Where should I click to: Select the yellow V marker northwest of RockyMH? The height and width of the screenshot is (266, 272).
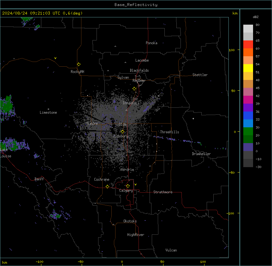(x=55, y=58)
